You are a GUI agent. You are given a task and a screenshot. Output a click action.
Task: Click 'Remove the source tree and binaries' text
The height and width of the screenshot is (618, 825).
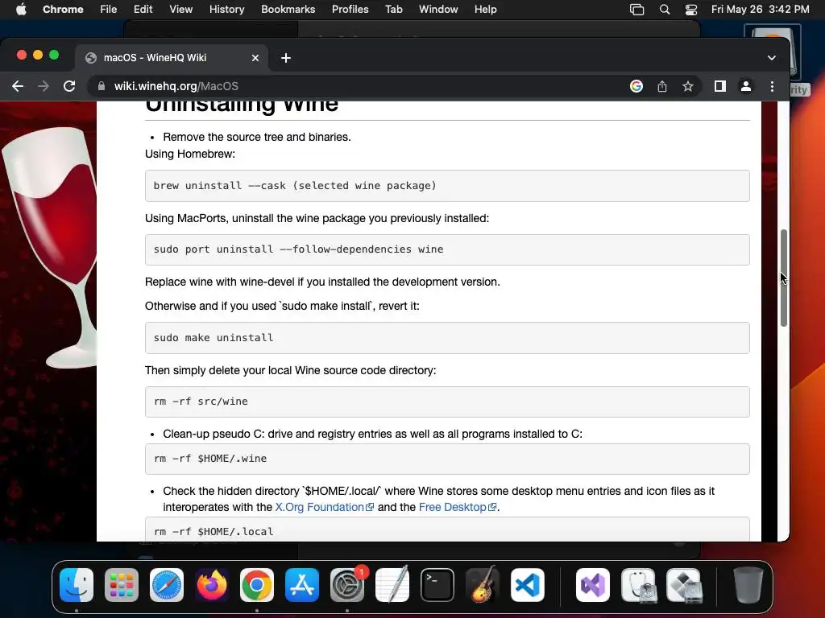257,137
